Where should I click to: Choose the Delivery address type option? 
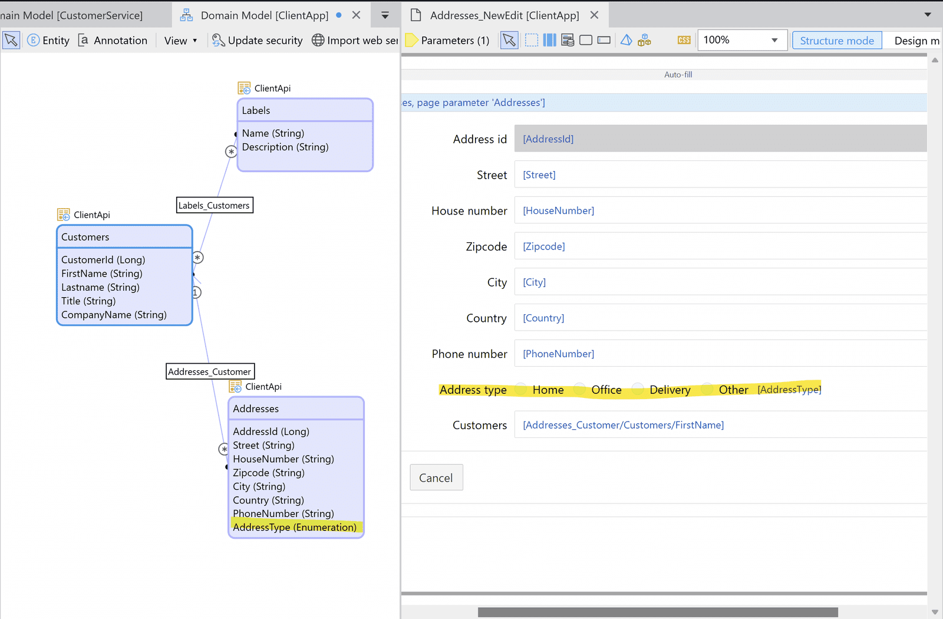pyautogui.click(x=638, y=389)
